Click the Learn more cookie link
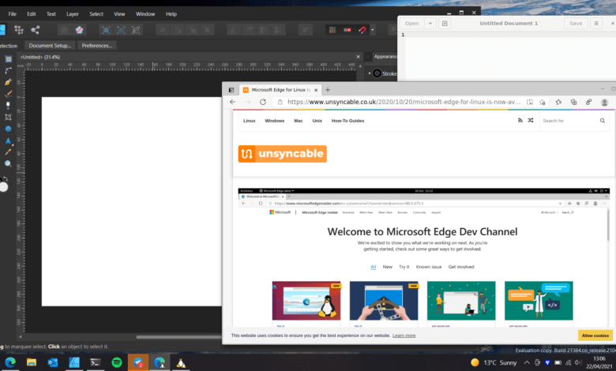The width and height of the screenshot is (616, 371). [404, 335]
